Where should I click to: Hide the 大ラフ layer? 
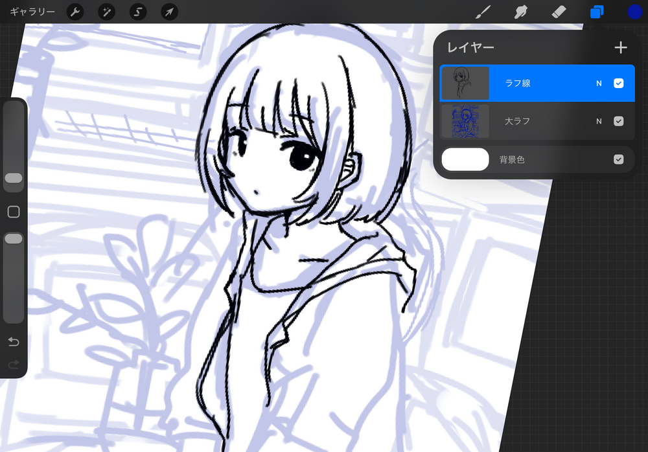[618, 121]
